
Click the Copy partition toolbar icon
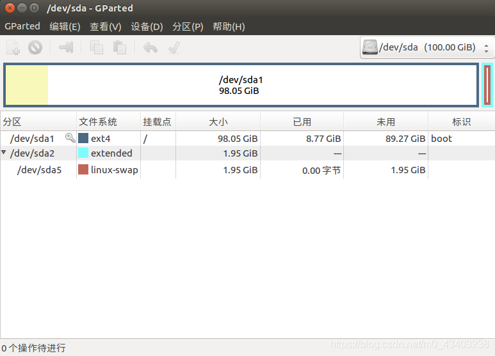97,47
